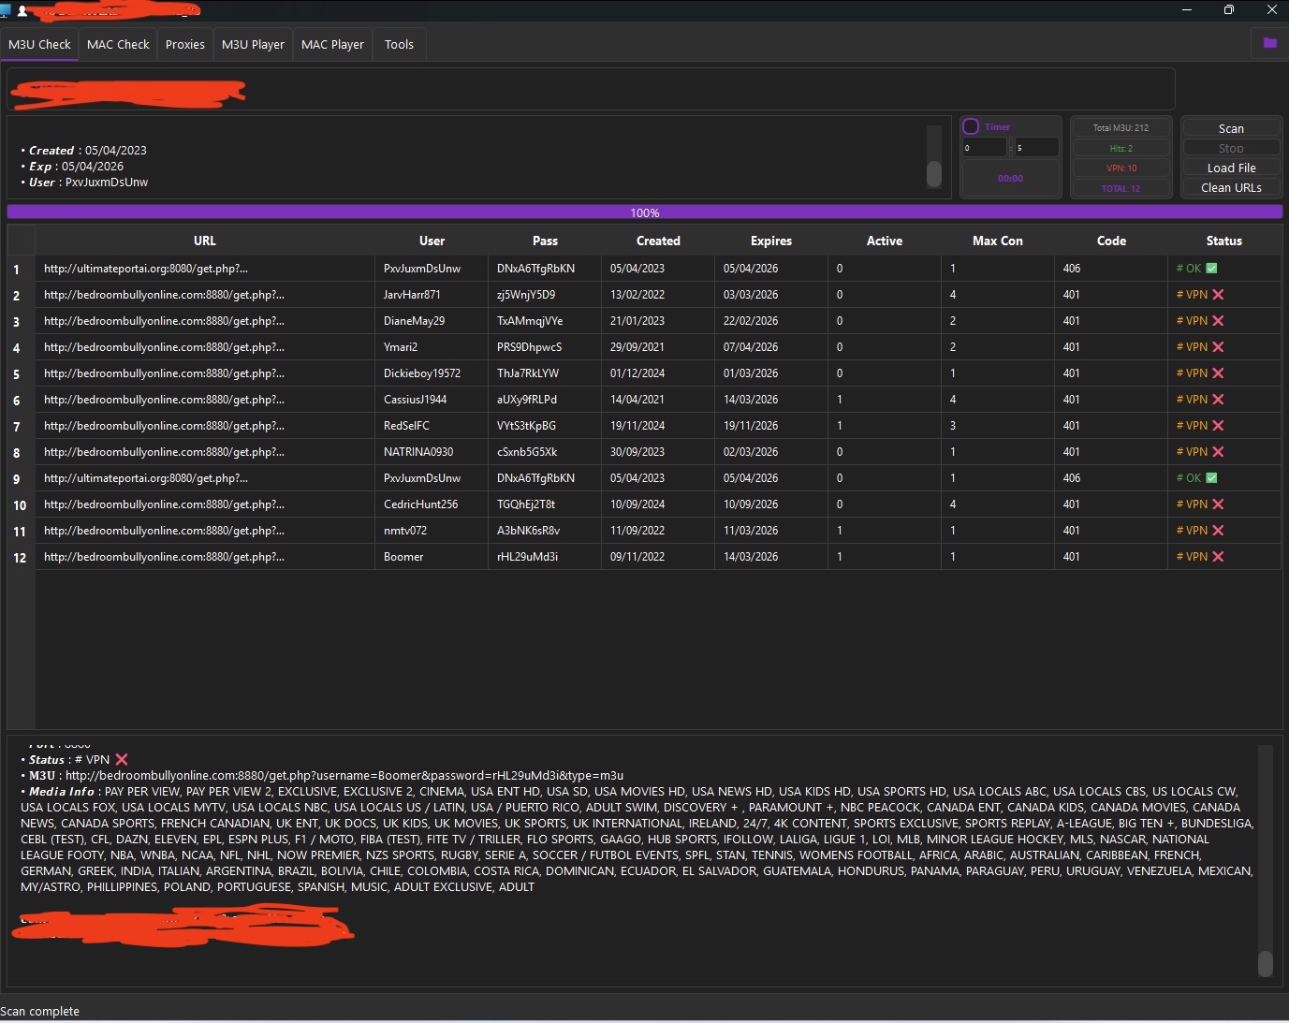Open the M3U Player tab
Viewport: 1289px width, 1023px height.
point(253,45)
